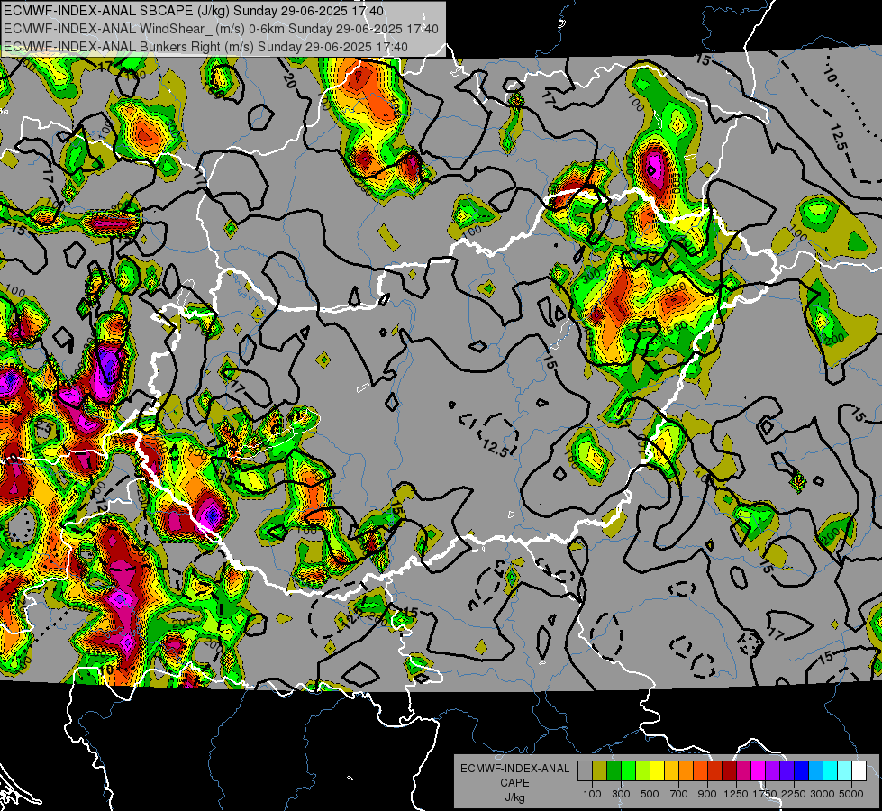Click the 3000 legend value

click(823, 794)
